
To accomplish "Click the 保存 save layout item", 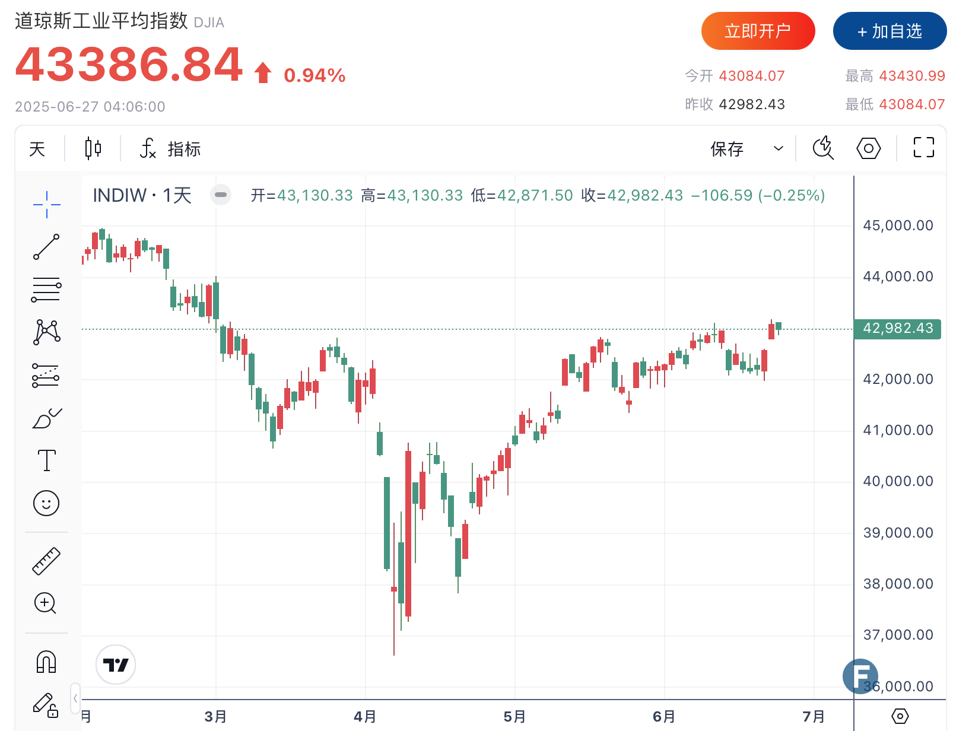I will click(727, 148).
